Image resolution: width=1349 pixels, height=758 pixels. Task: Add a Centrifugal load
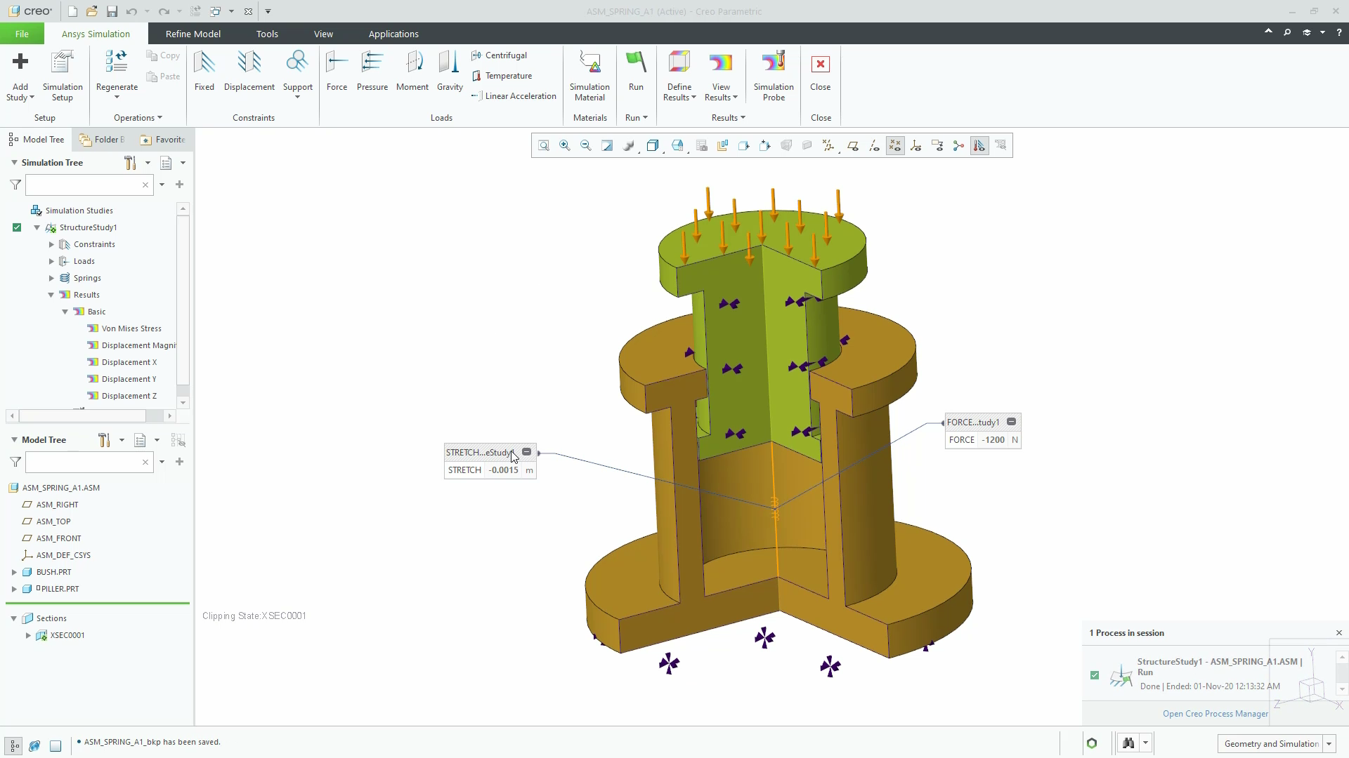click(500, 55)
